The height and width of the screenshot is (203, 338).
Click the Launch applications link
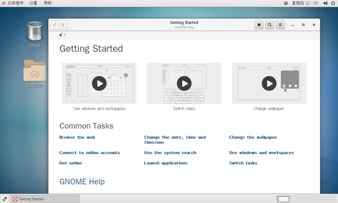pos(166,163)
